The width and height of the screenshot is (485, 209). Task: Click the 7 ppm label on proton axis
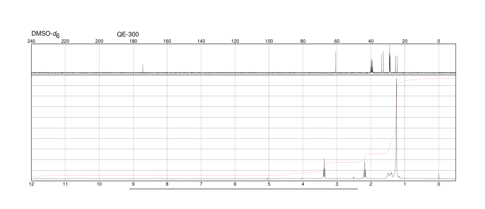pos(201,184)
